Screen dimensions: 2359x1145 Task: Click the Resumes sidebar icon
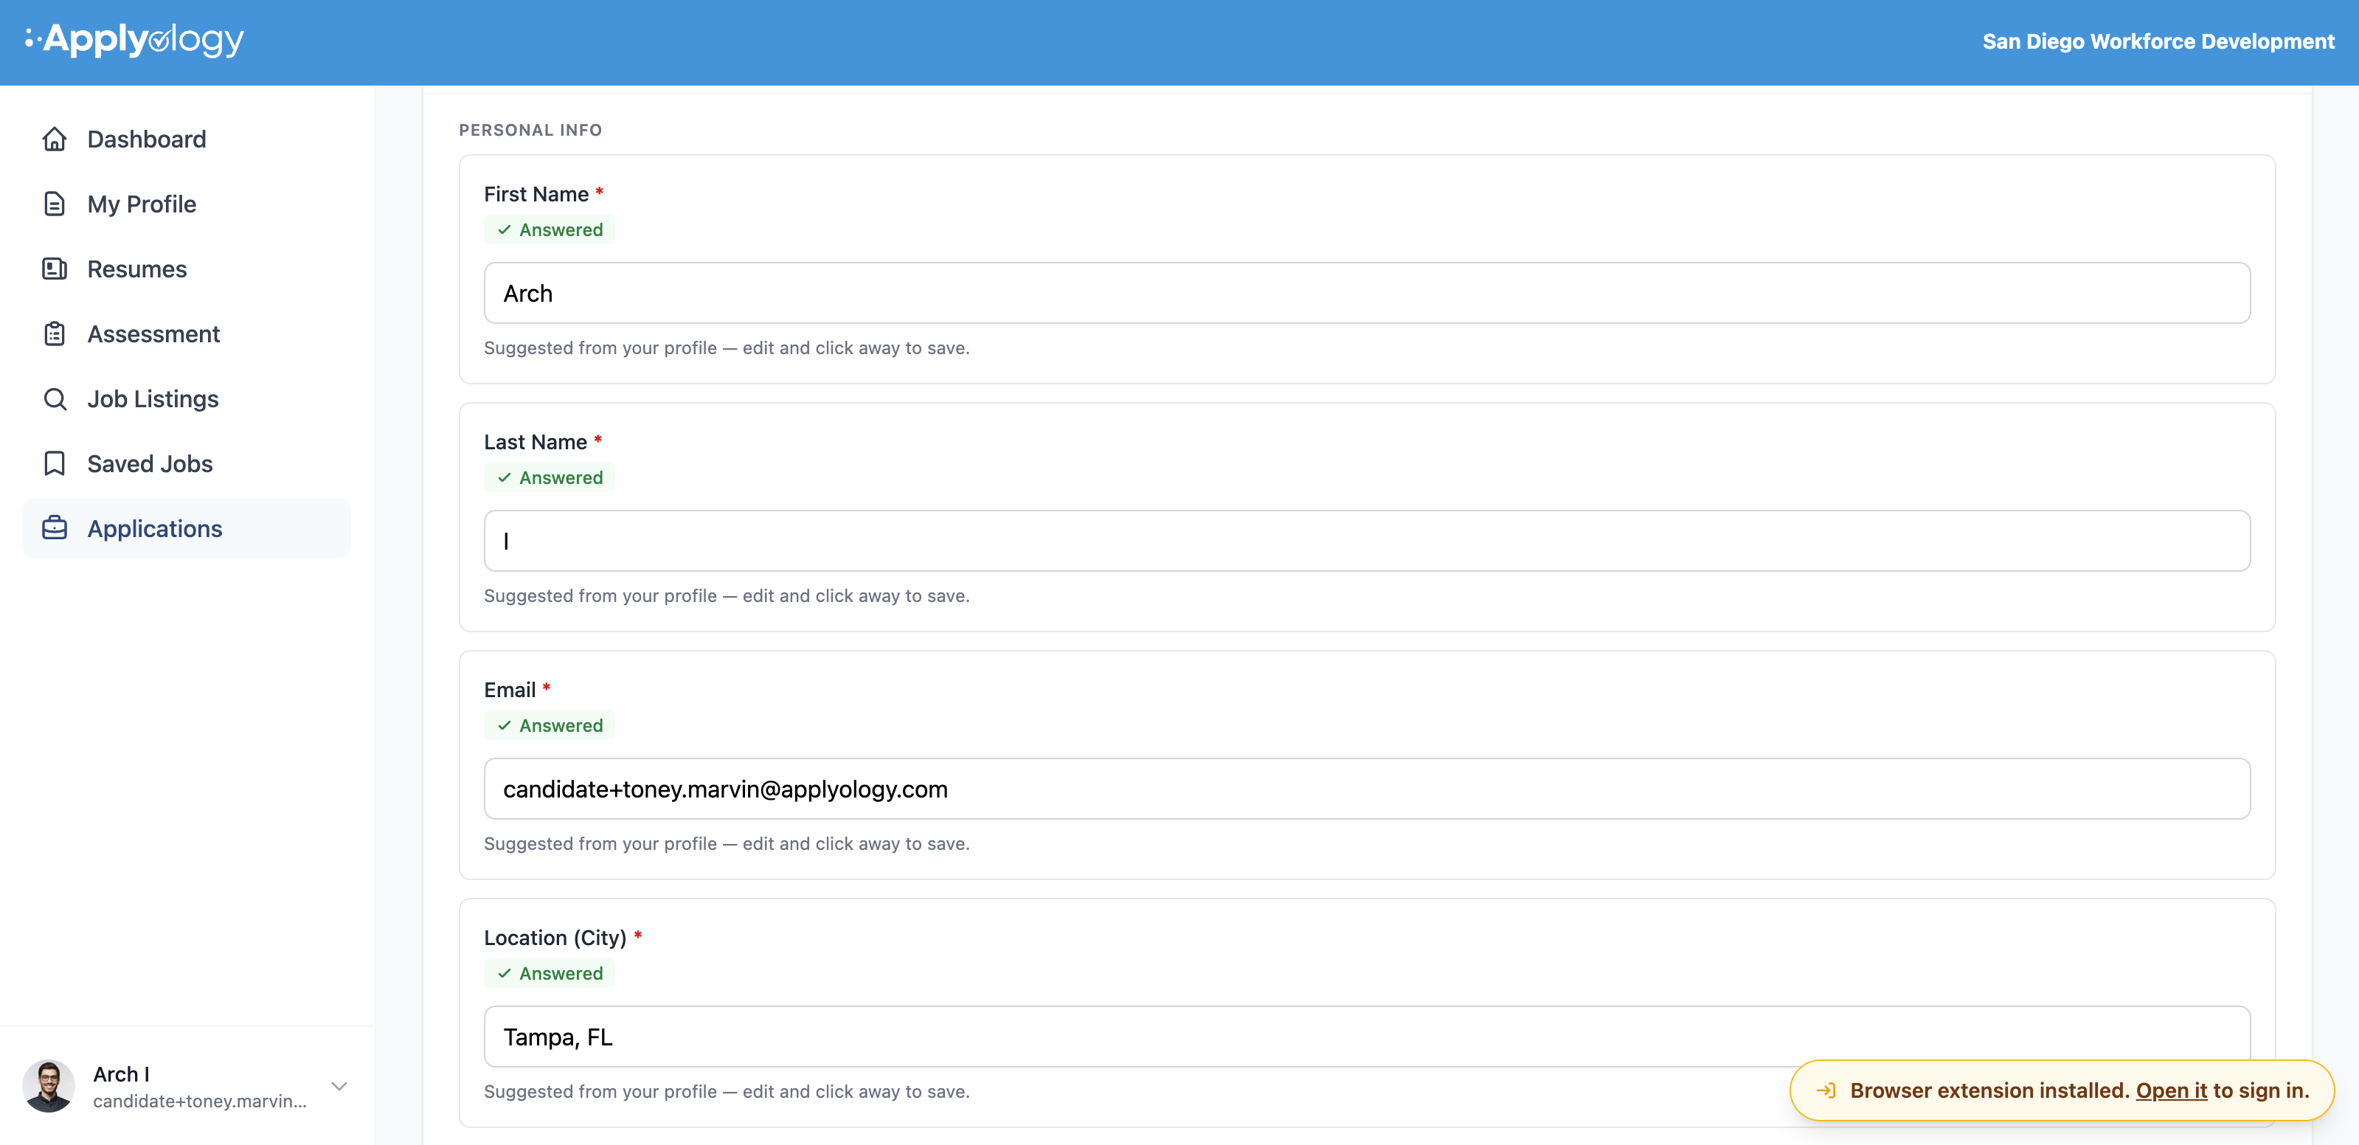pyautogui.click(x=55, y=269)
